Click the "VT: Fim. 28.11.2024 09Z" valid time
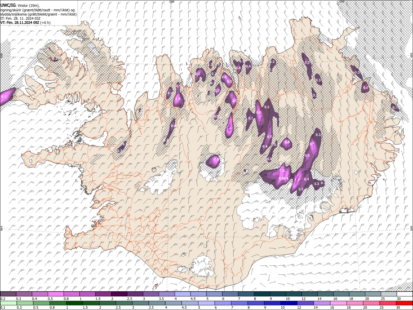 (20, 23)
